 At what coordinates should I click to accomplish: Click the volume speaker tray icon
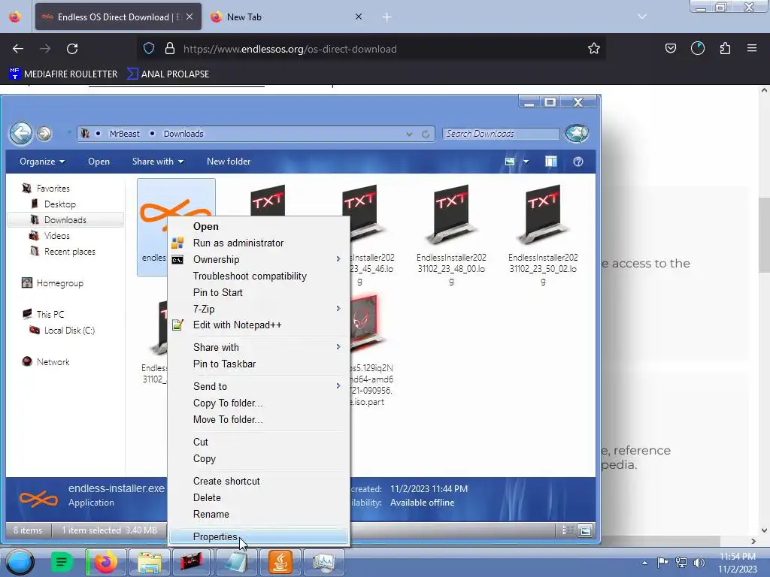point(699,563)
